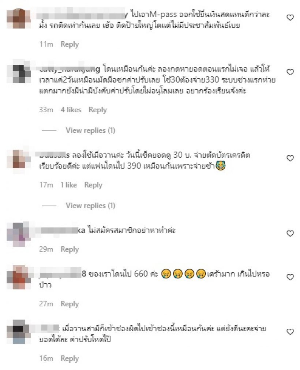This screenshot has width=300, height=370.
Task: Expand replies under the 33m comment
Action: tap(90, 130)
